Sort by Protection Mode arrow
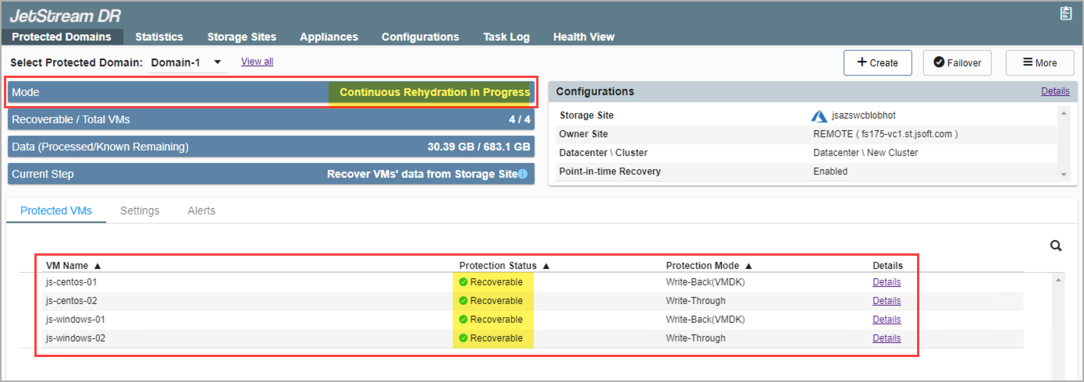Viewport: 1084px width, 382px height. tap(748, 266)
